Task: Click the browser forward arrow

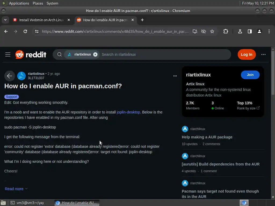Action: tap(15, 31)
